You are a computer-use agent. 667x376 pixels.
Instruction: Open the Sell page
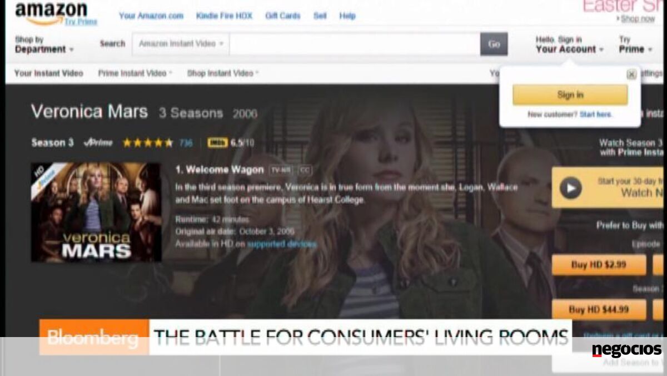320,16
